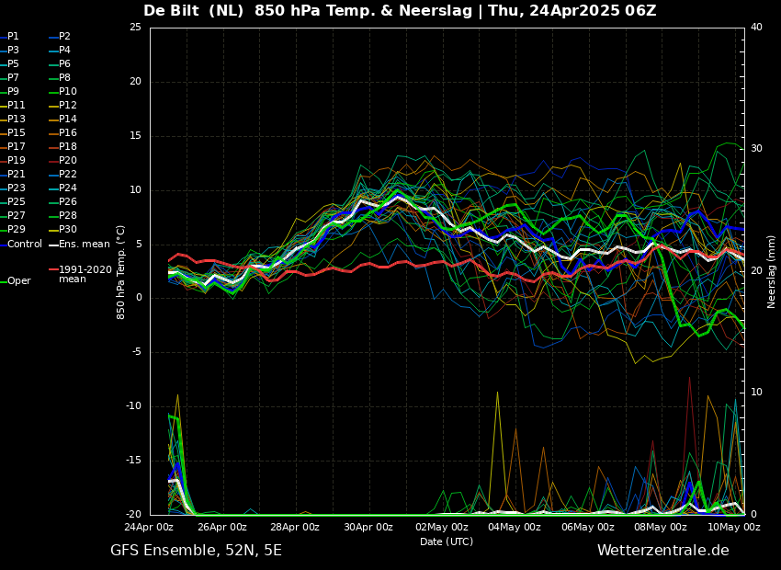Viewport: 781px width, 570px height.
Task: Click the Date (UTC) axis label
Action: [x=447, y=541]
